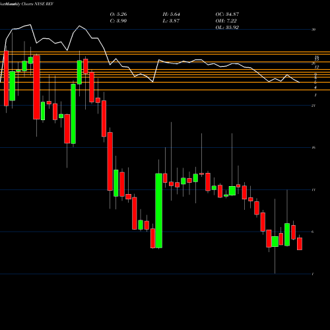Click the last red candle at chart's right end

coord(300,244)
